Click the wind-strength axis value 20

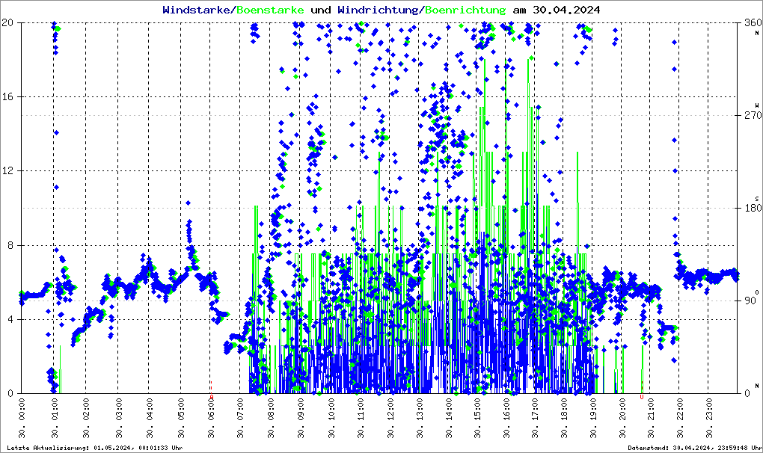click(x=7, y=23)
